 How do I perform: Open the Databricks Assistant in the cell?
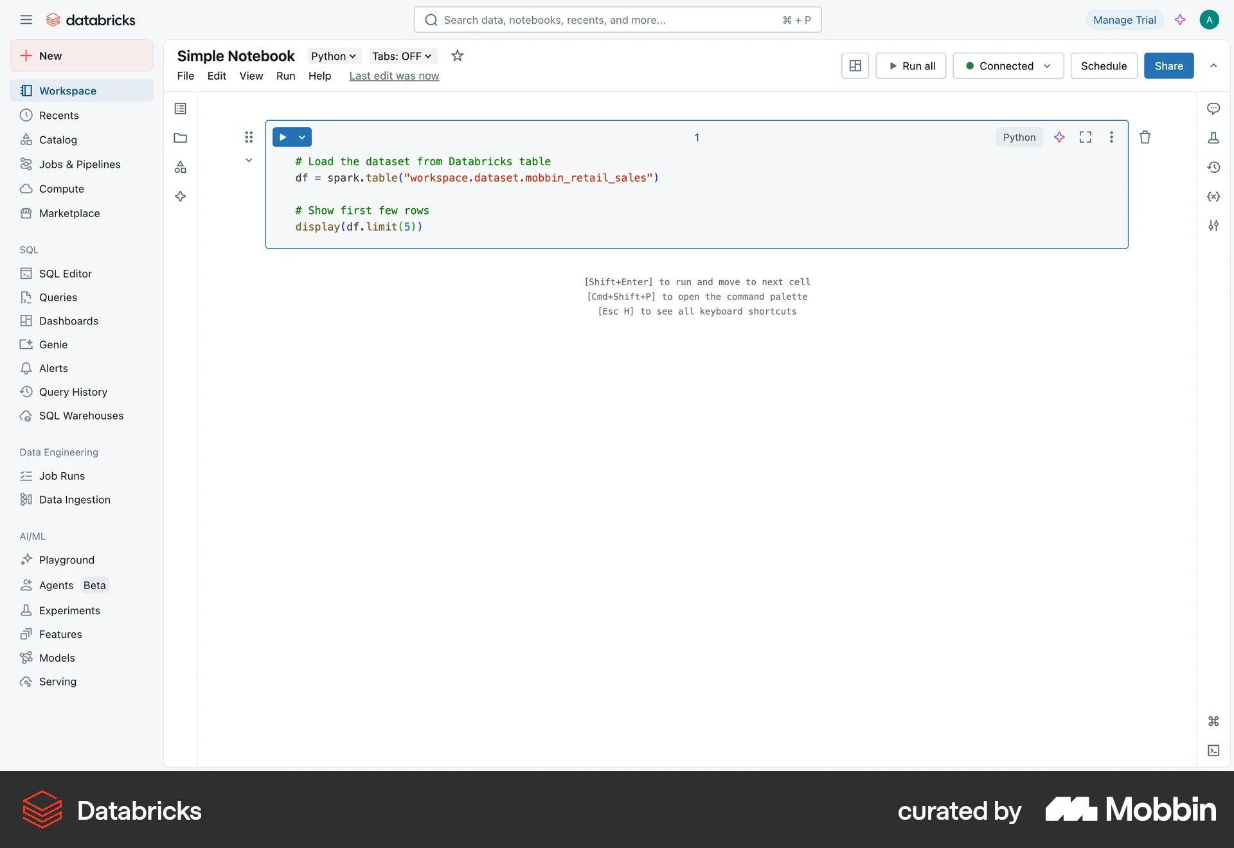(1059, 137)
